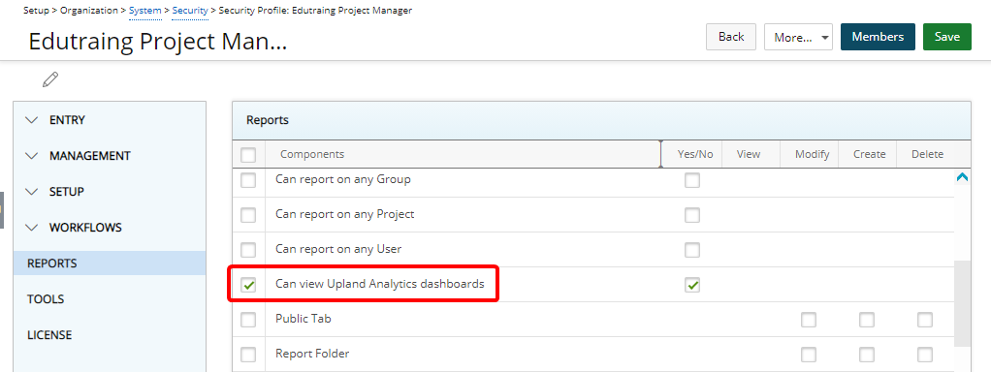Follow the System breadcrumb link
Image resolution: width=991 pixels, height=372 pixels.
pos(145,11)
